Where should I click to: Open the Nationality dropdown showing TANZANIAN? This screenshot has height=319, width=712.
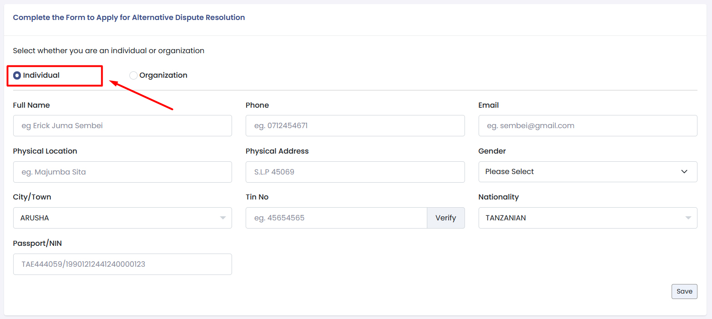[581, 218]
